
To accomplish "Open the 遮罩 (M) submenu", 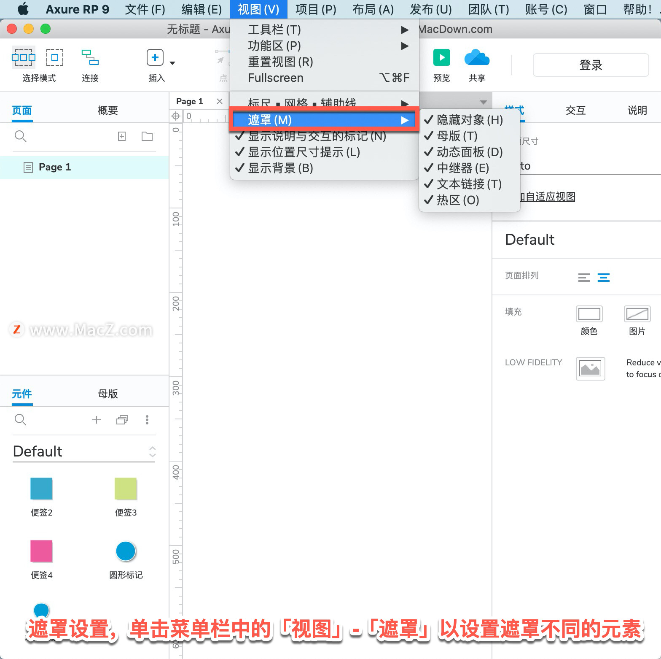I will (324, 120).
